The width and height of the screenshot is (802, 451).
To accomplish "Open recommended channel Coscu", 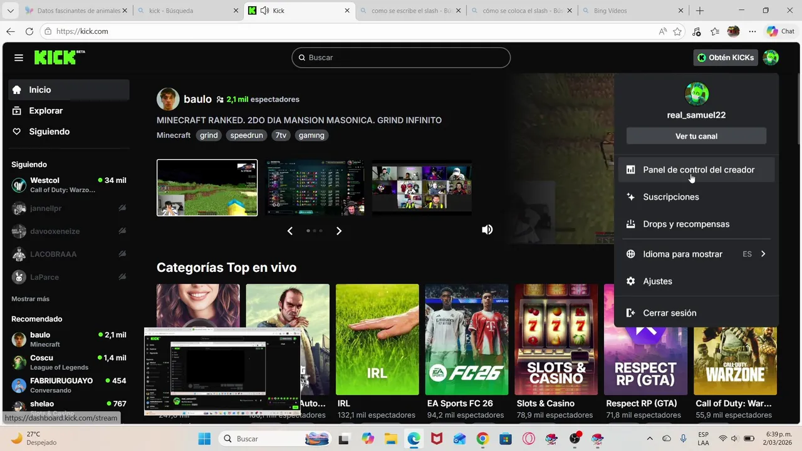I will coord(69,362).
